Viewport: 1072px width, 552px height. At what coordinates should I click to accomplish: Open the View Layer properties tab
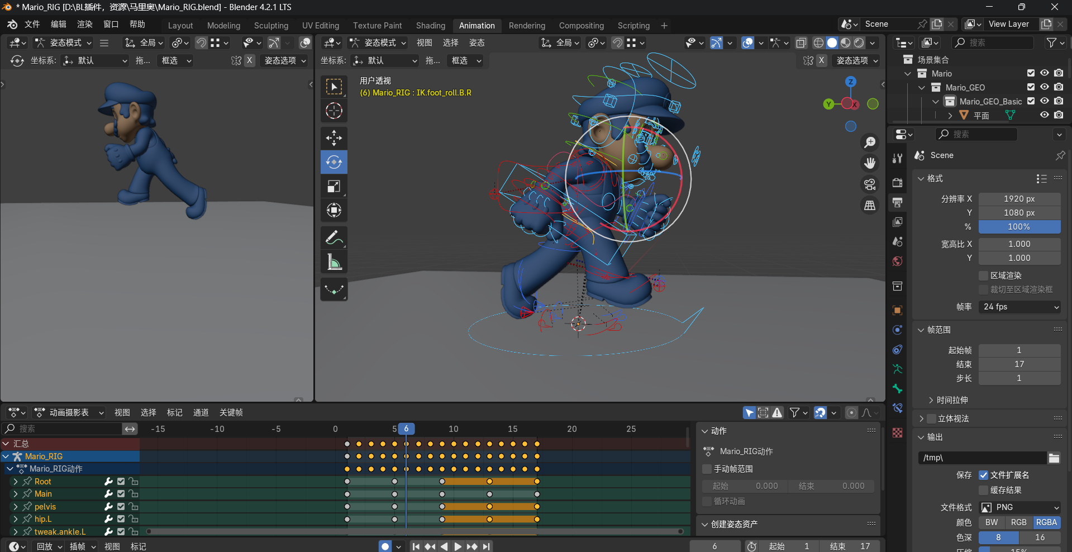pos(897,222)
